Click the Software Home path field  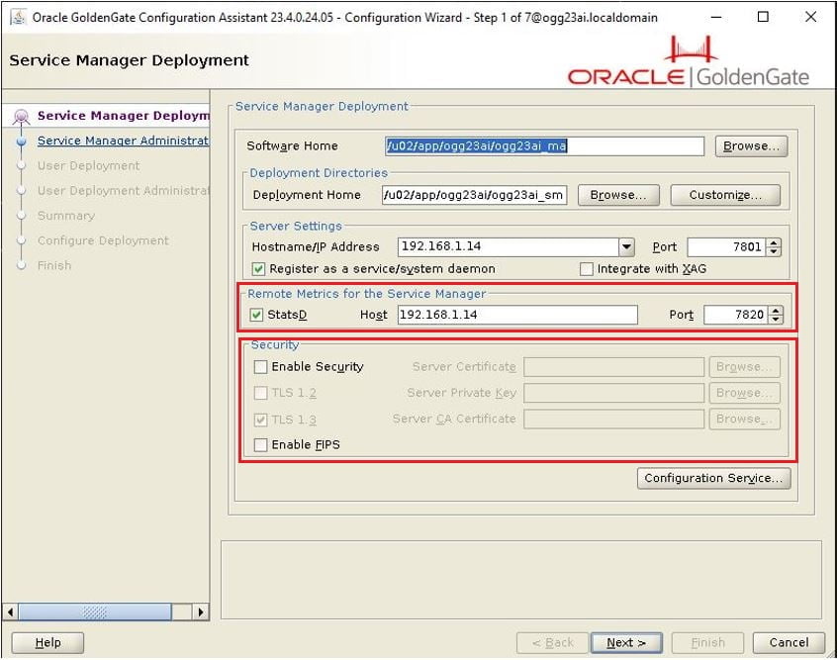pos(544,146)
